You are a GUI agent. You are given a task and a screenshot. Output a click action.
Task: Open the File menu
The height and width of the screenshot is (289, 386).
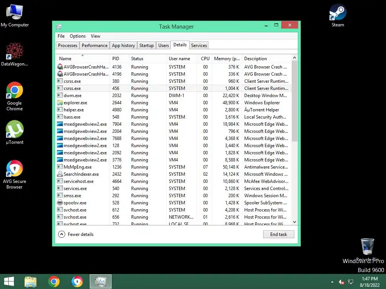tap(61, 36)
